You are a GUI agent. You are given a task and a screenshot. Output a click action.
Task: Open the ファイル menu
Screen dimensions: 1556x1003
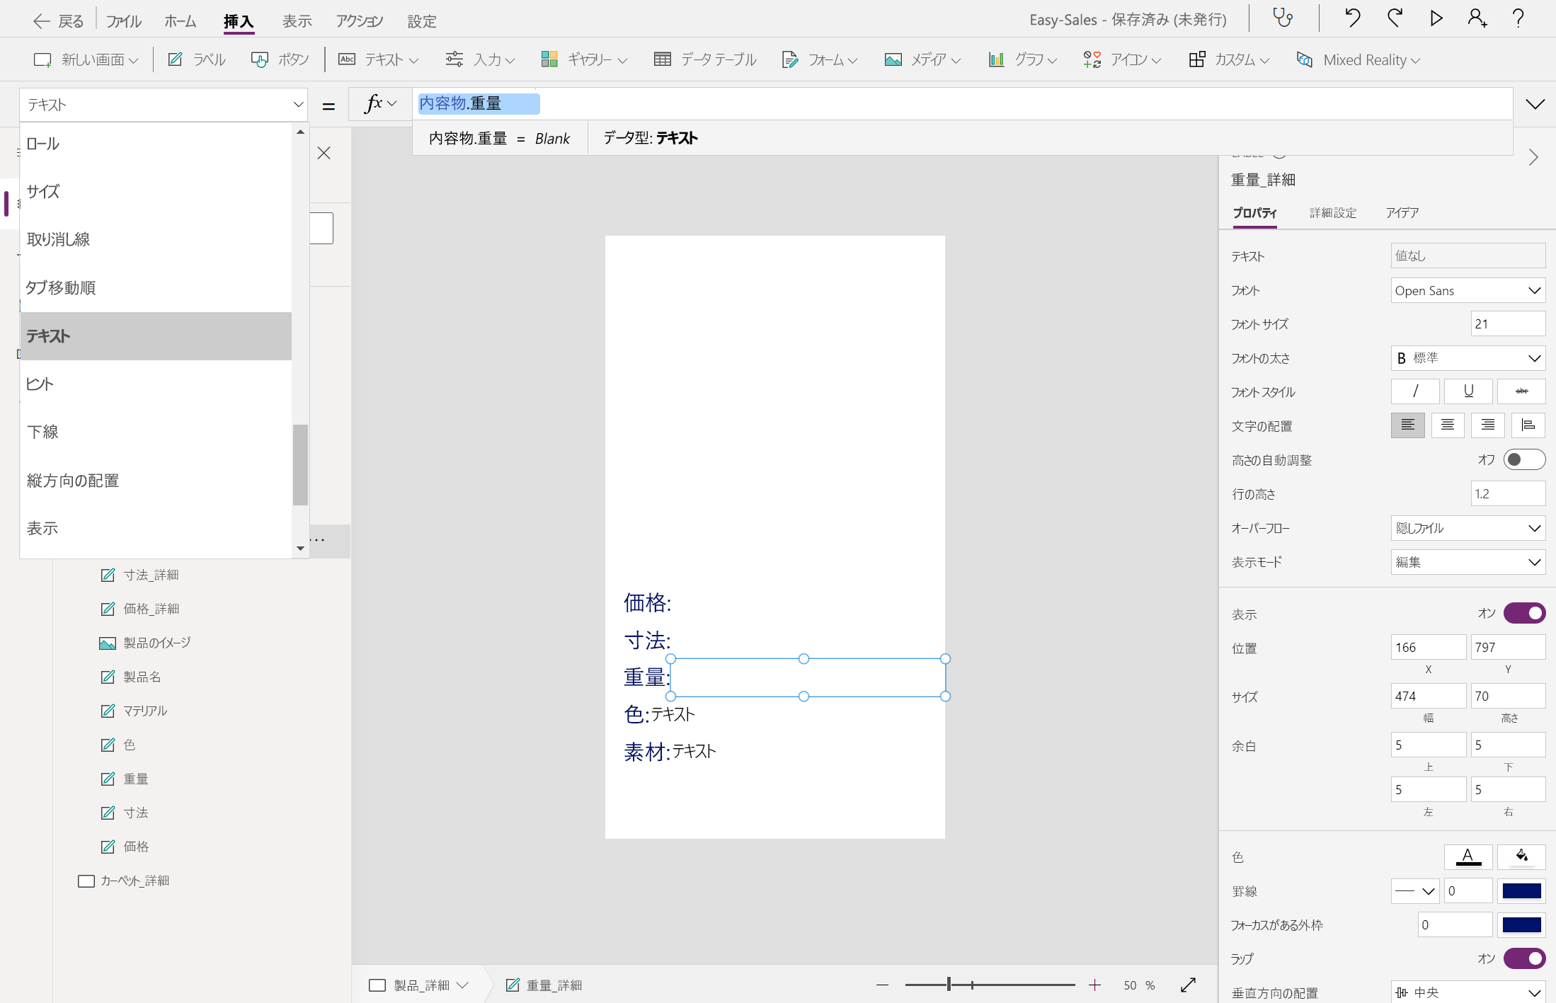(123, 21)
